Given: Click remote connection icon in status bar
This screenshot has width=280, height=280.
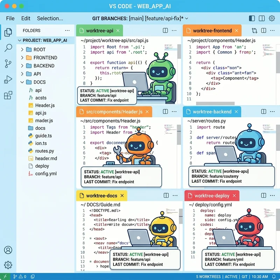Looking at the screenshot, I should pos(5,276).
